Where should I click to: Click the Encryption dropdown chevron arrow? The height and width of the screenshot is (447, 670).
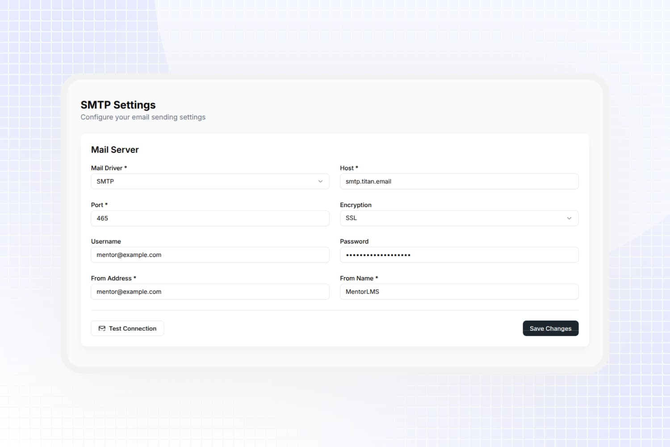point(569,218)
